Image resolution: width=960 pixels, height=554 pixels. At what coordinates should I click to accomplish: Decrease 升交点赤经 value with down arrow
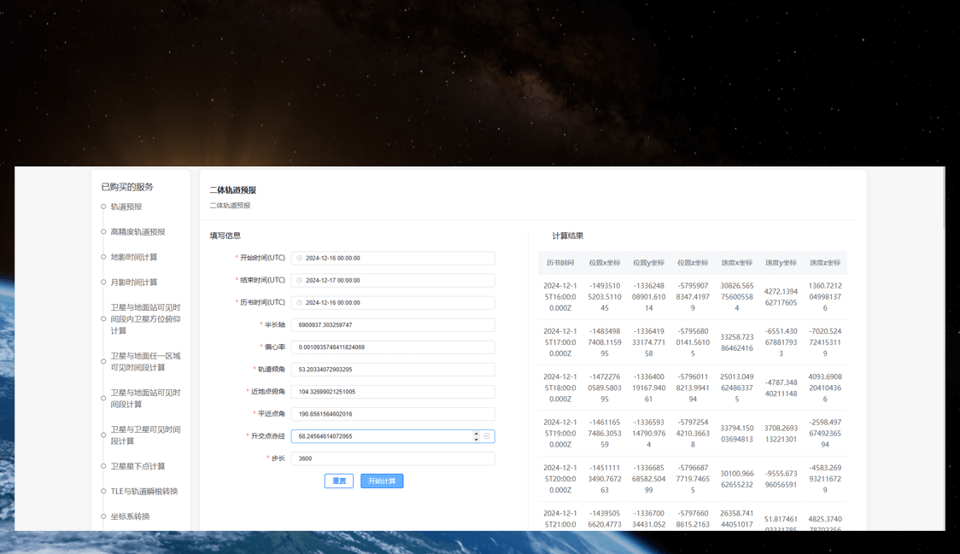tap(477, 440)
